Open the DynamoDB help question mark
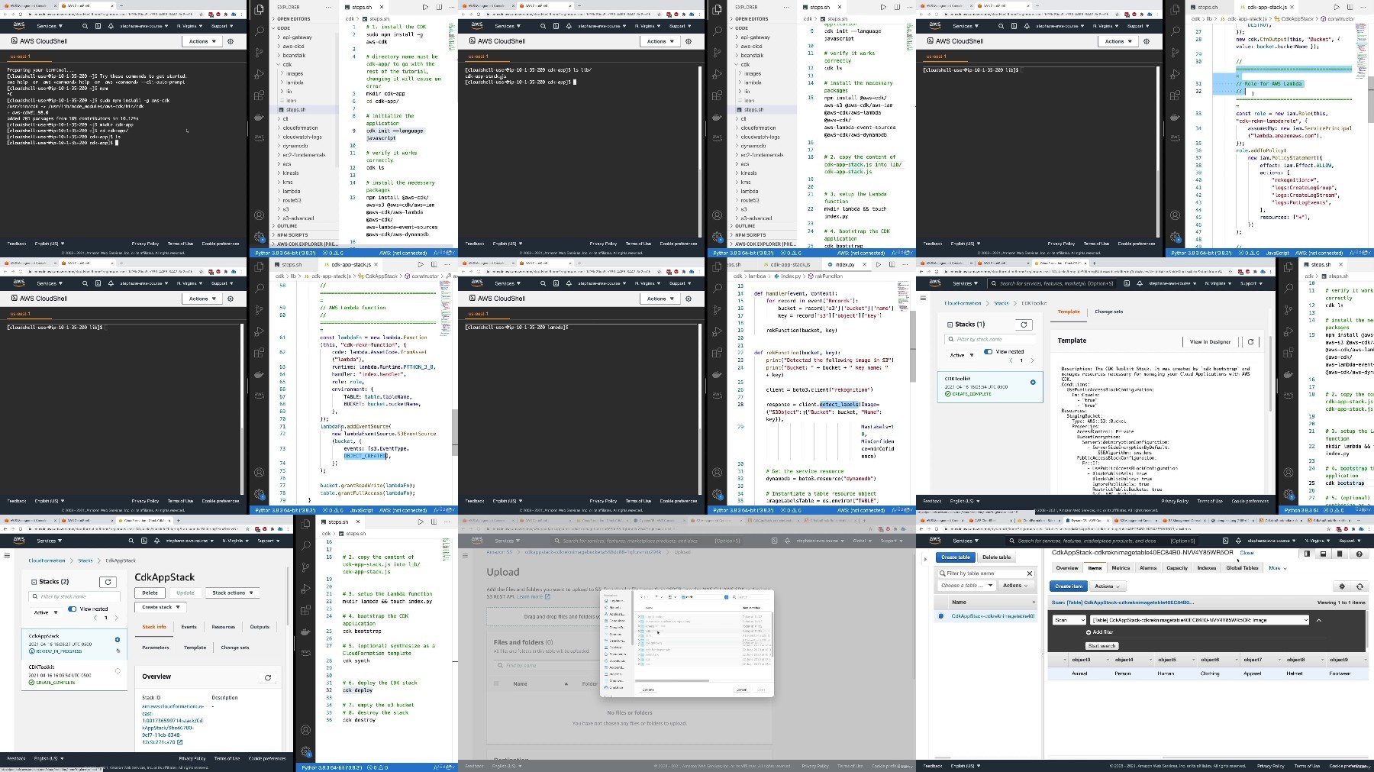The width and height of the screenshot is (1374, 772). point(1359,554)
